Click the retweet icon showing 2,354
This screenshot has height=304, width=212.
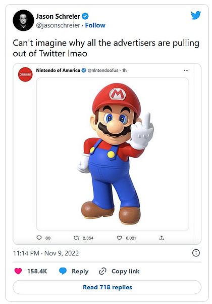tap(76, 238)
